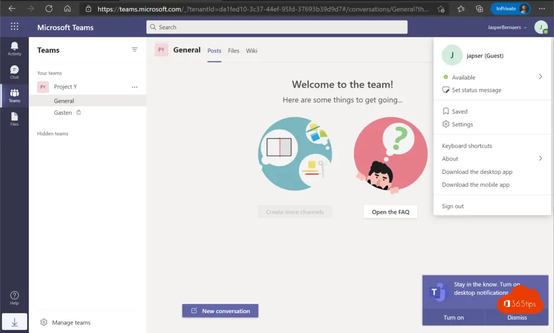Click the lock icon beside Gasten
Image resolution: width=554 pixels, height=333 pixels.
(x=79, y=112)
